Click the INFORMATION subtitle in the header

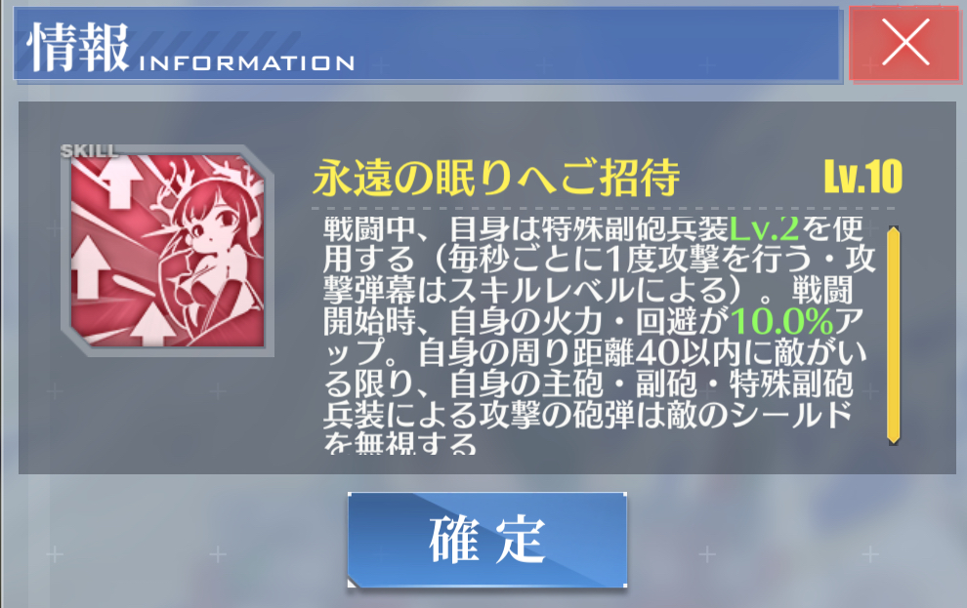click(247, 62)
